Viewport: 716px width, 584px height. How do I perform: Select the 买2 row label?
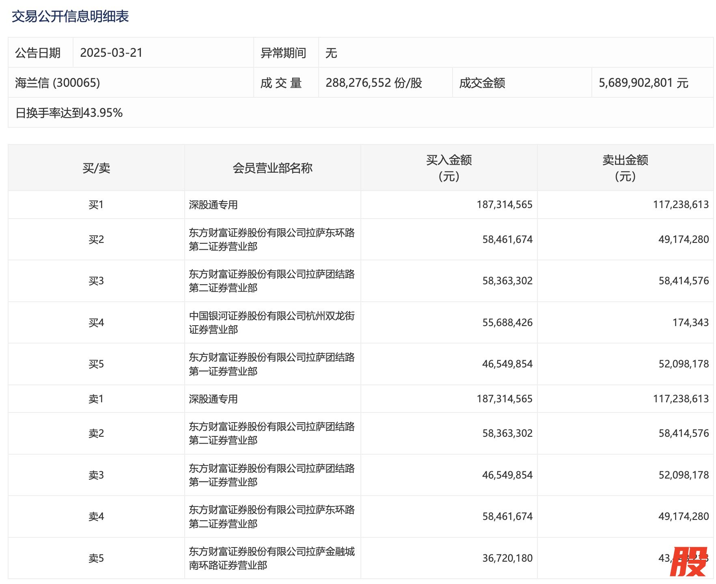(x=96, y=240)
